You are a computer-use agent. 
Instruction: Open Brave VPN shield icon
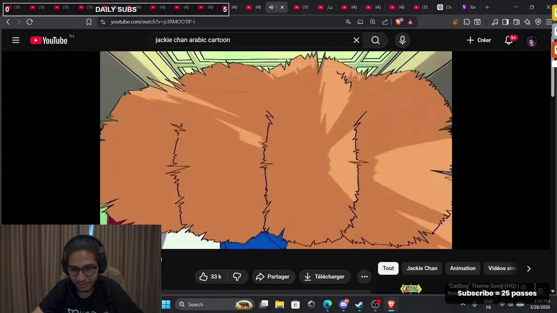point(538,22)
